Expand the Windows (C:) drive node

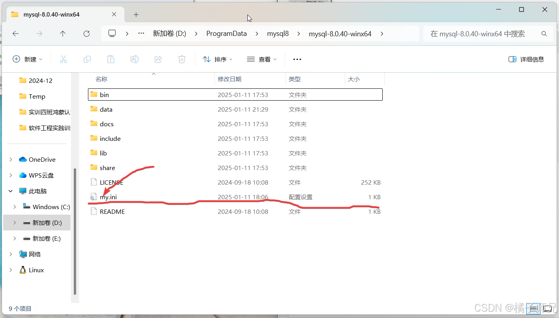point(15,207)
